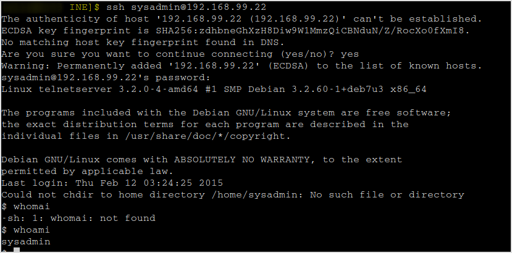The height and width of the screenshot is (253, 512).
Task: Click the 'whoami' command line
Action: (26, 230)
